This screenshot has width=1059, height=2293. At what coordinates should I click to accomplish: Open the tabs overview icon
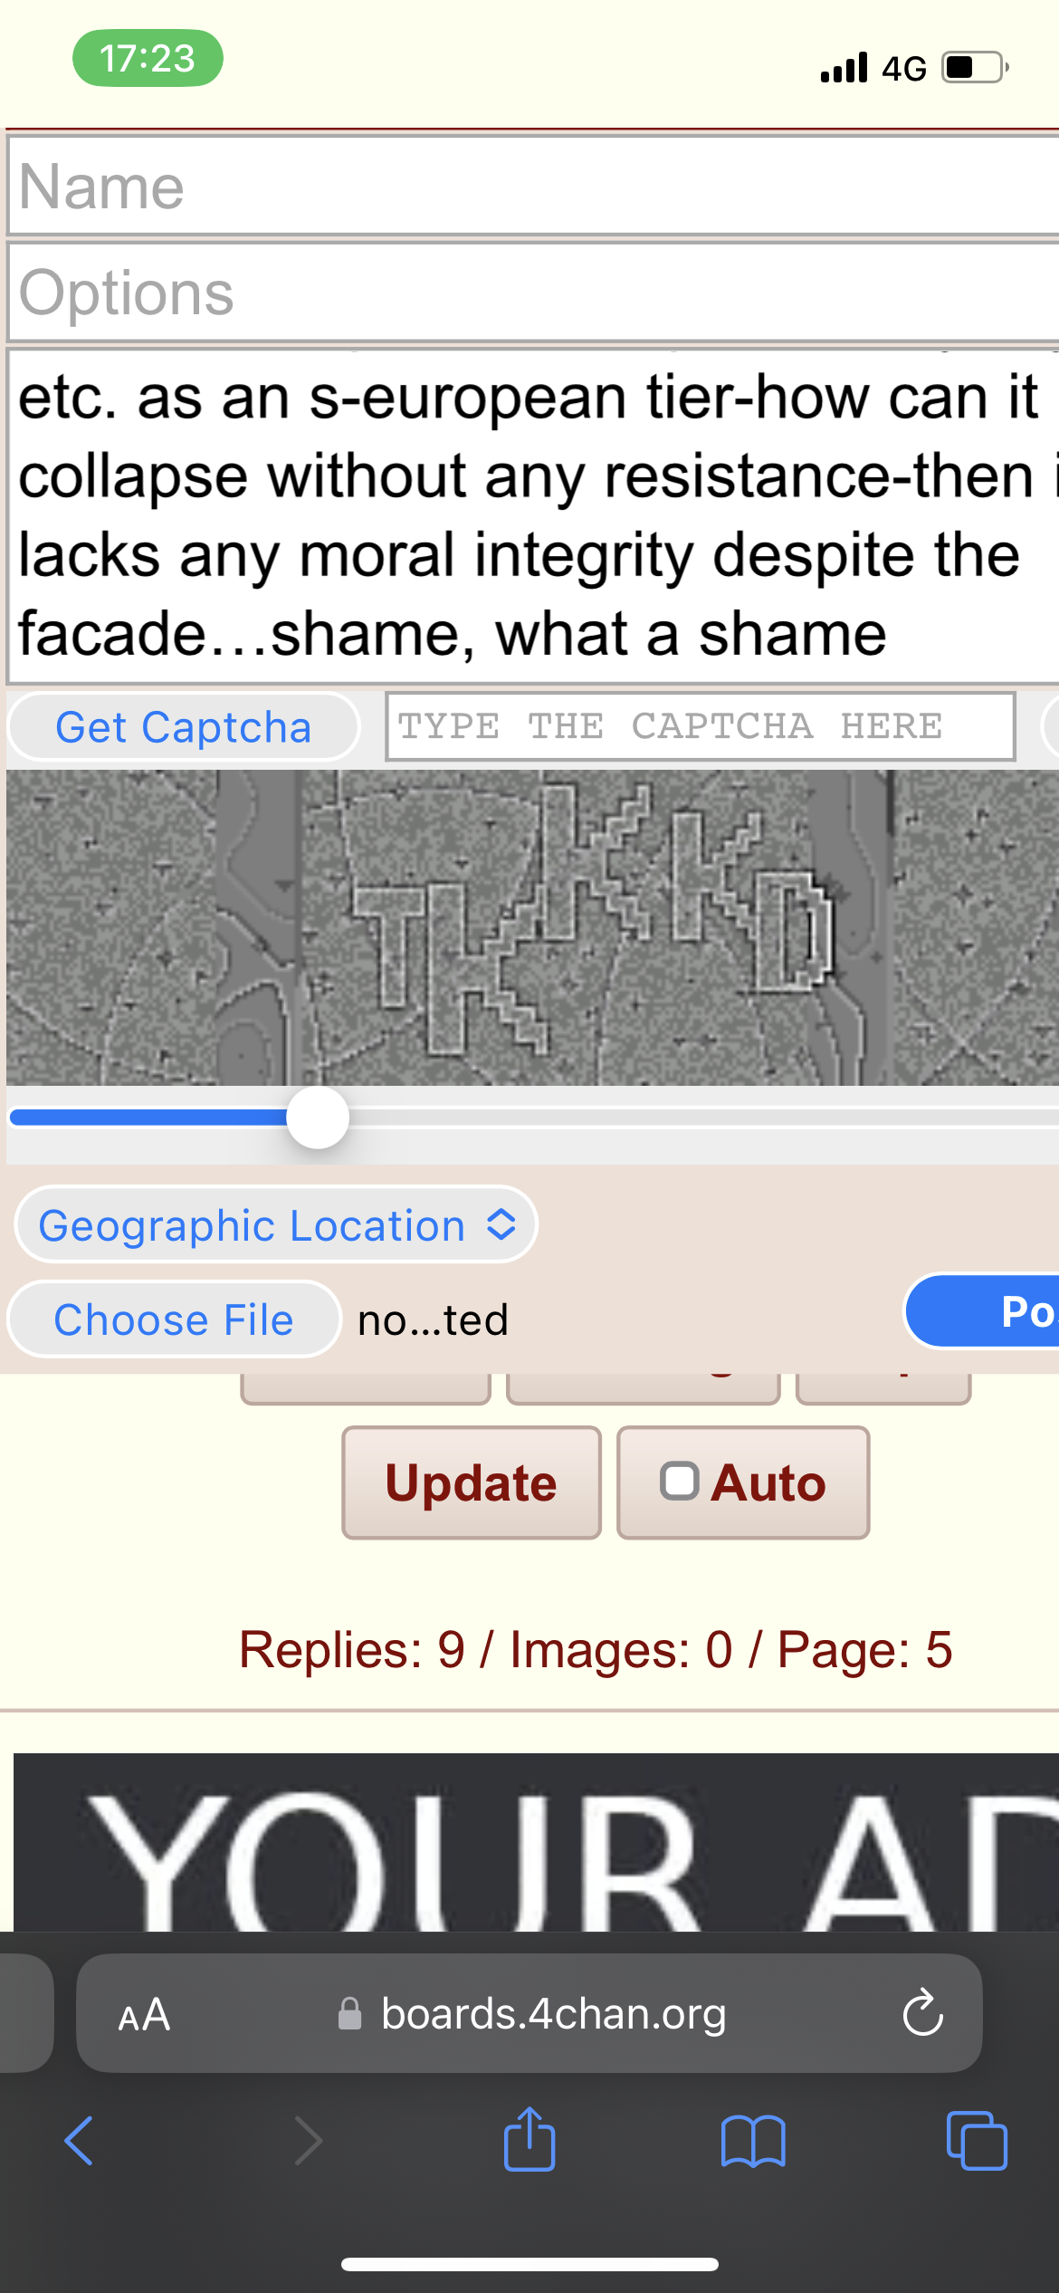point(977,2141)
